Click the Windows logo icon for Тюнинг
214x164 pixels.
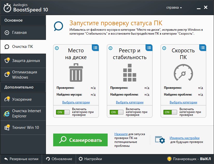(x=7, y=127)
